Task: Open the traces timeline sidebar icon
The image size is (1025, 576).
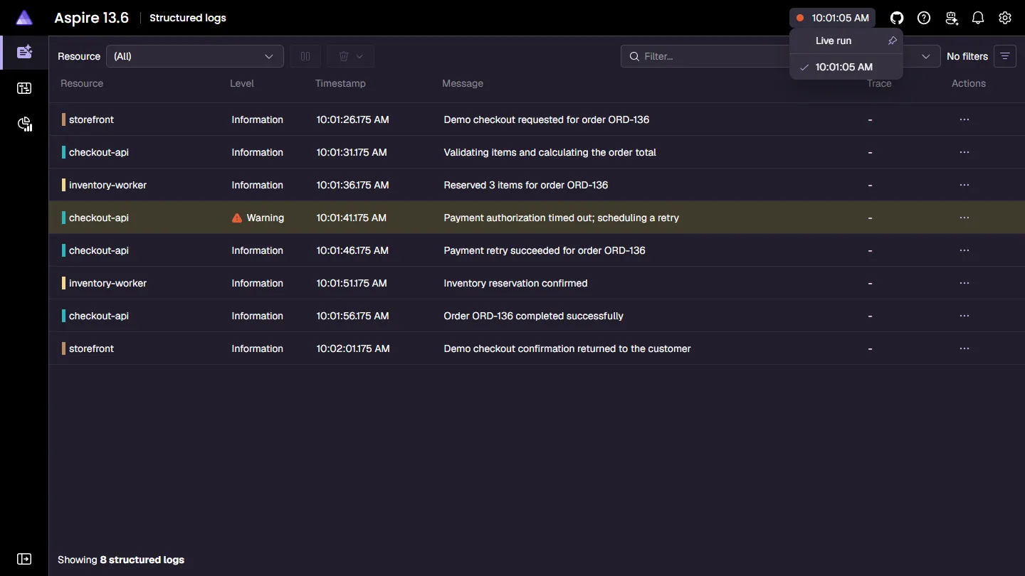Action: click(x=25, y=88)
